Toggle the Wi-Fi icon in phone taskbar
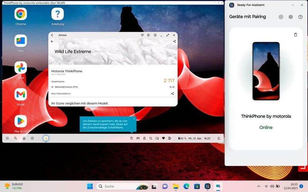This screenshot has width=308, height=192. tap(163, 138)
